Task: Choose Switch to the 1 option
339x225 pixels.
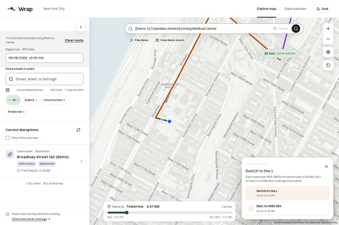Action: (287, 193)
